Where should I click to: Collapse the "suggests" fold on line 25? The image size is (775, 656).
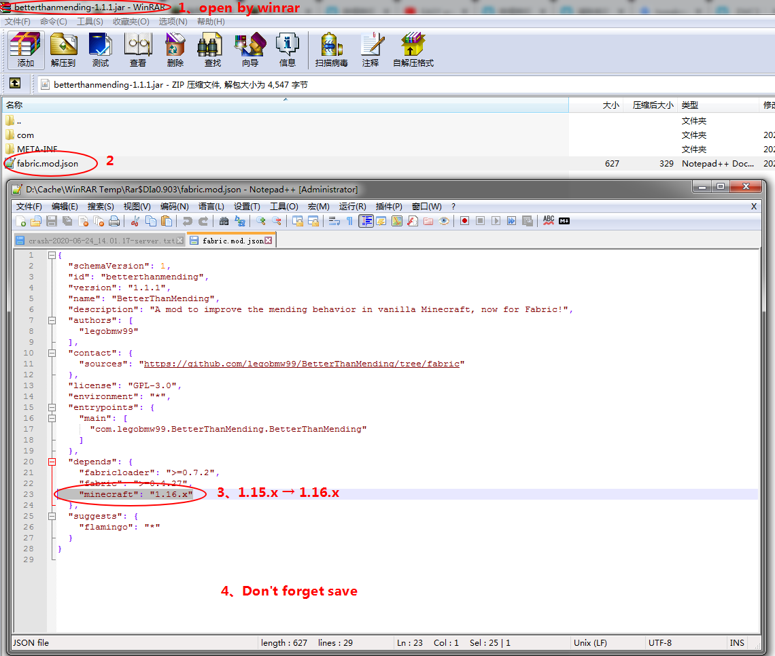pyautogui.click(x=52, y=516)
